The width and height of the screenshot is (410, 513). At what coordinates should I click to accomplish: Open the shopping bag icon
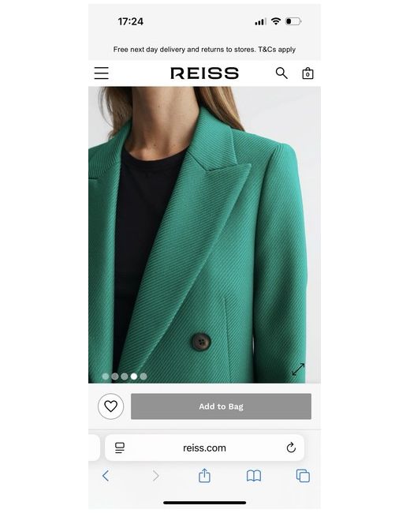(x=307, y=73)
